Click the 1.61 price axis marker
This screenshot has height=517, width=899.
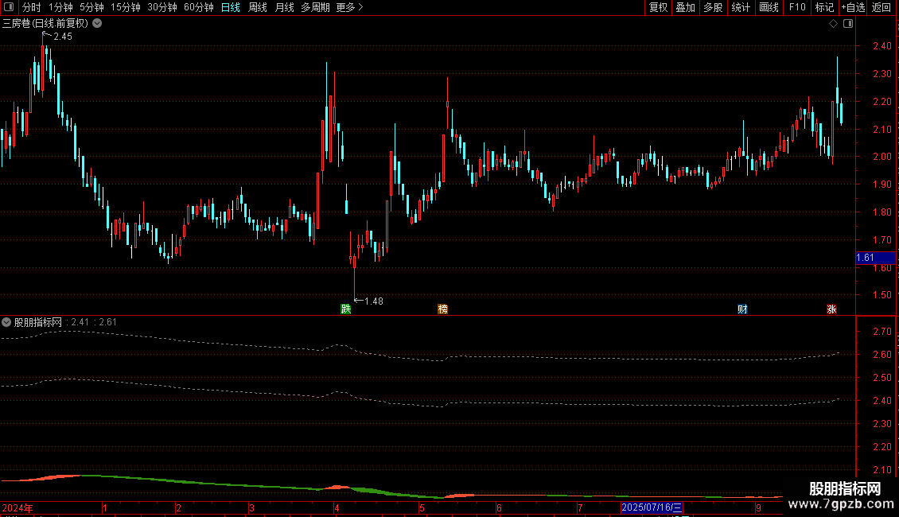(875, 258)
